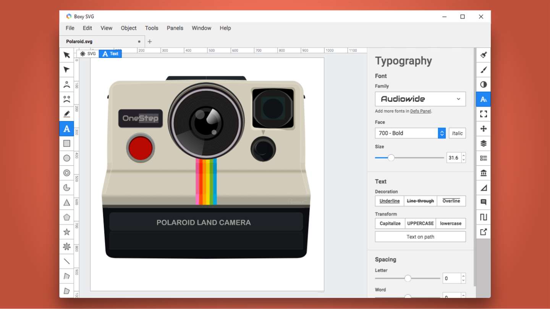Increase Letter spacing with stepper up arrow
Image resolution: width=550 pixels, height=309 pixels.
pyautogui.click(x=463, y=276)
